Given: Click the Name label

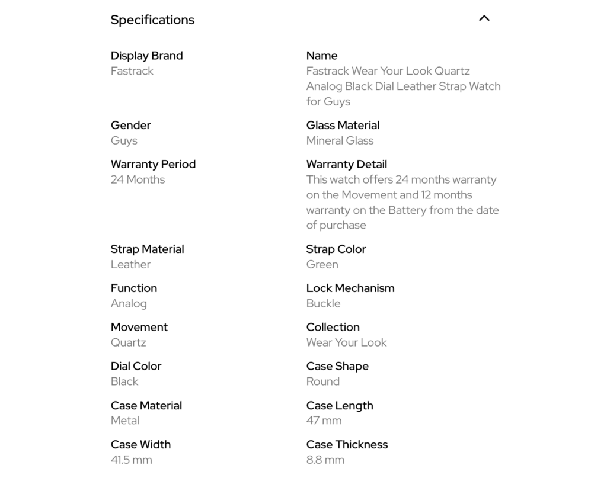Looking at the screenshot, I should tap(322, 56).
